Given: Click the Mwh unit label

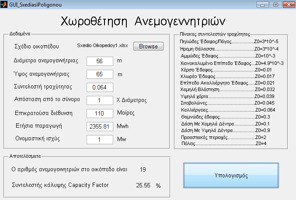Looking at the screenshot, I should [123, 126].
